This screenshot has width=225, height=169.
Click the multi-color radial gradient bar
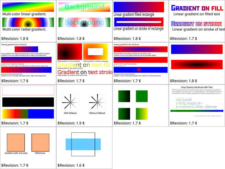[x=28, y=22]
